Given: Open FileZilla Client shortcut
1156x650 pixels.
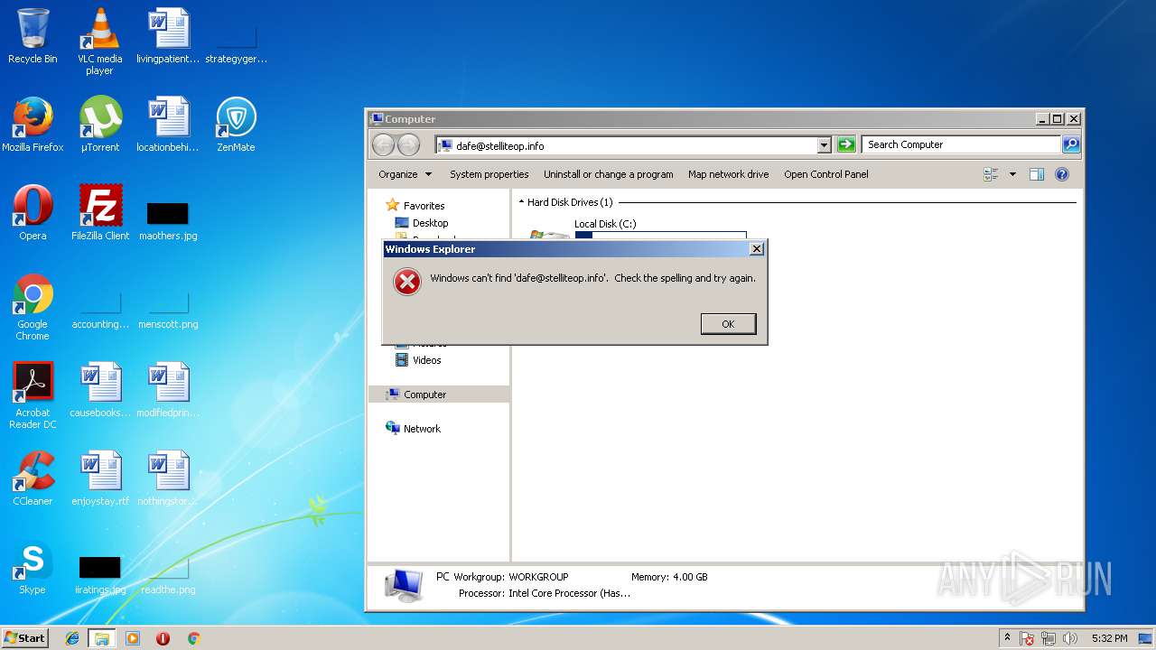Looking at the screenshot, I should 99,213.
